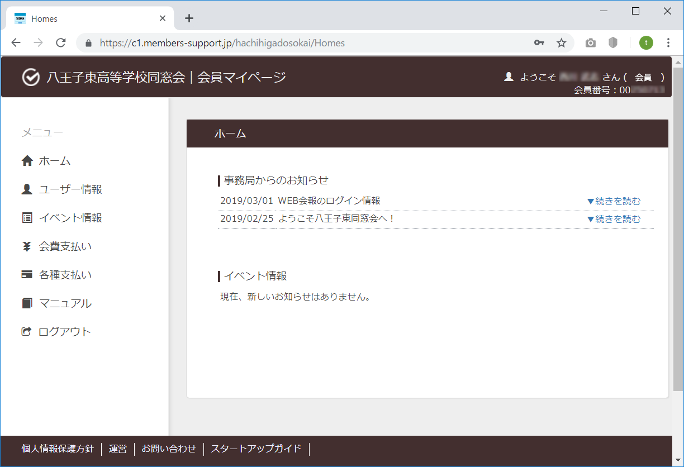Click the 2019/03/01 WEB会報のログイン情報 notice
The height and width of the screenshot is (467, 684).
(300, 201)
